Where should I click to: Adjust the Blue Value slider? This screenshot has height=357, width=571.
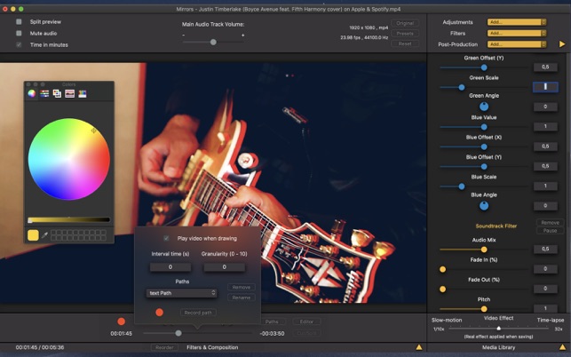484,127
